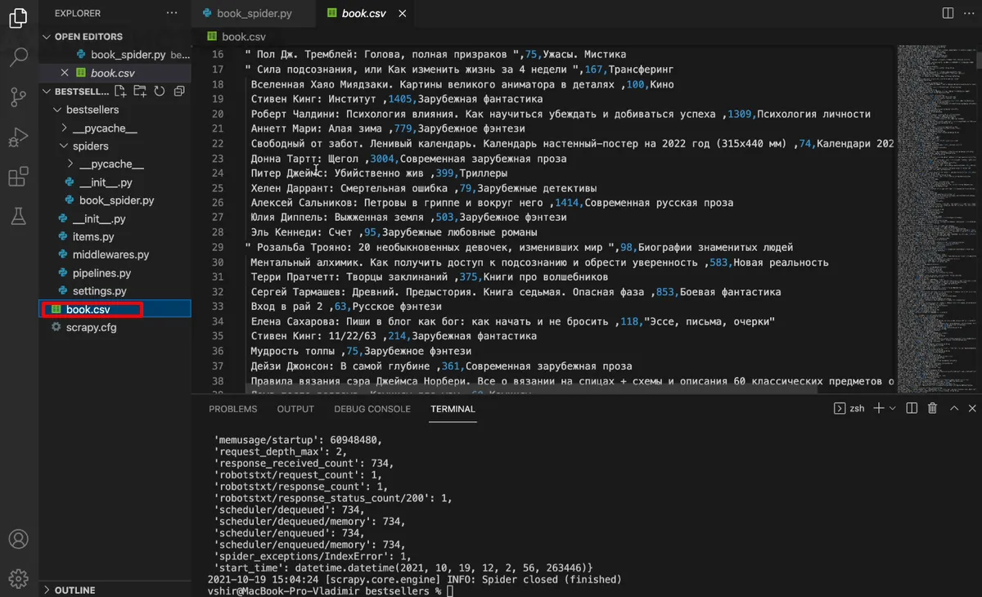Refresh the Explorer file tree
Screen dimensions: 982x597
(x=160, y=91)
